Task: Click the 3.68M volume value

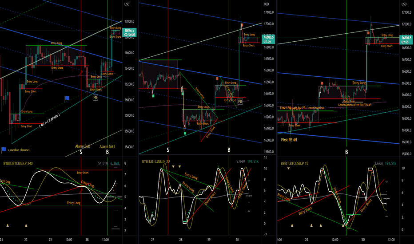Action: 379,164
